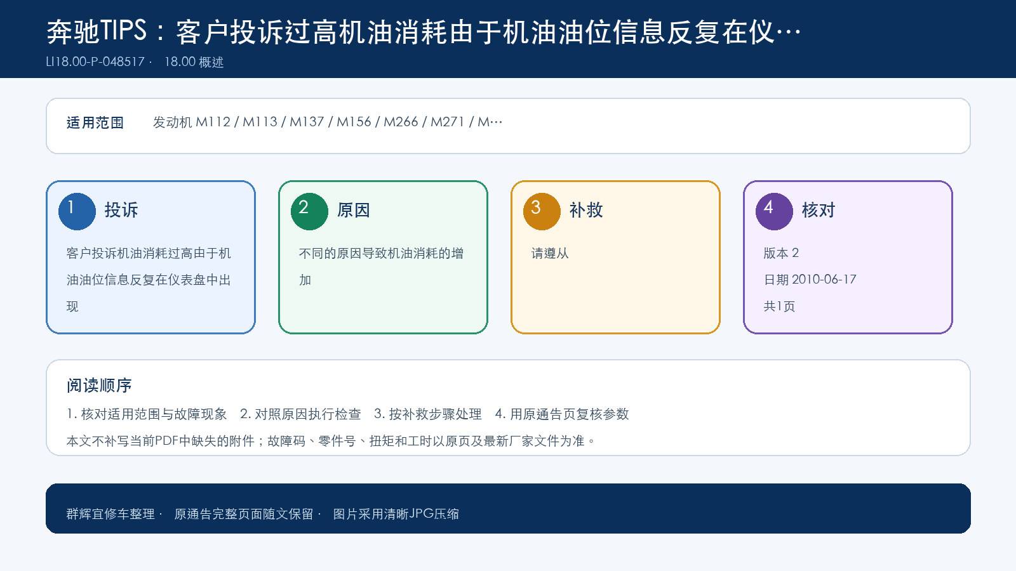The image size is (1016, 571).
Task: Click 群辉宜修车整理 in the footer
Action: (x=110, y=514)
